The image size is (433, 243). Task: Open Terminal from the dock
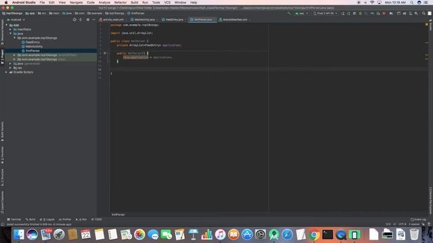point(327,235)
